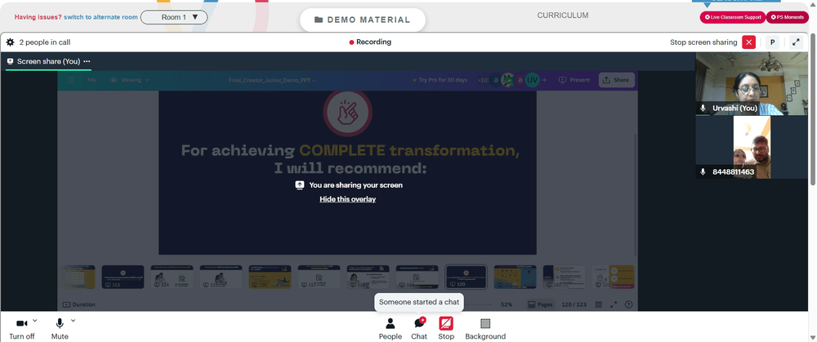
Task: Switch to the CURRICULUM tab
Action: click(563, 16)
